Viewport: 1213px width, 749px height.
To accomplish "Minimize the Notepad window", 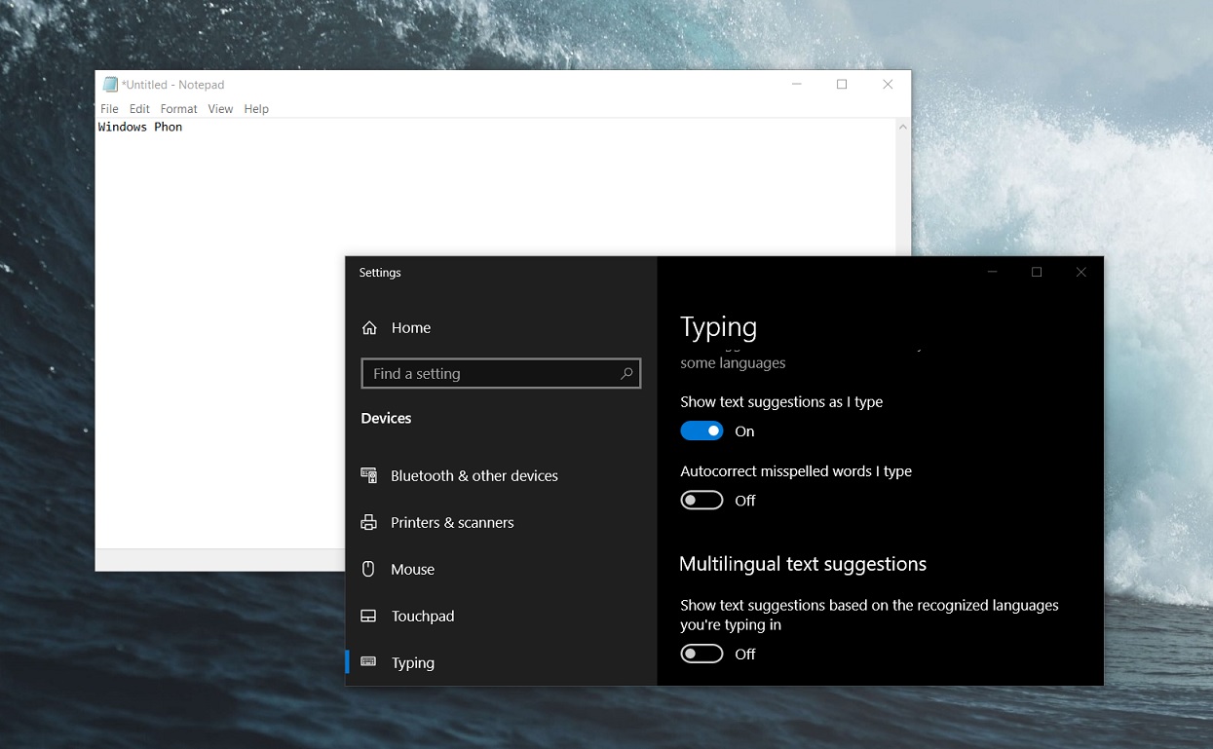I will point(796,85).
